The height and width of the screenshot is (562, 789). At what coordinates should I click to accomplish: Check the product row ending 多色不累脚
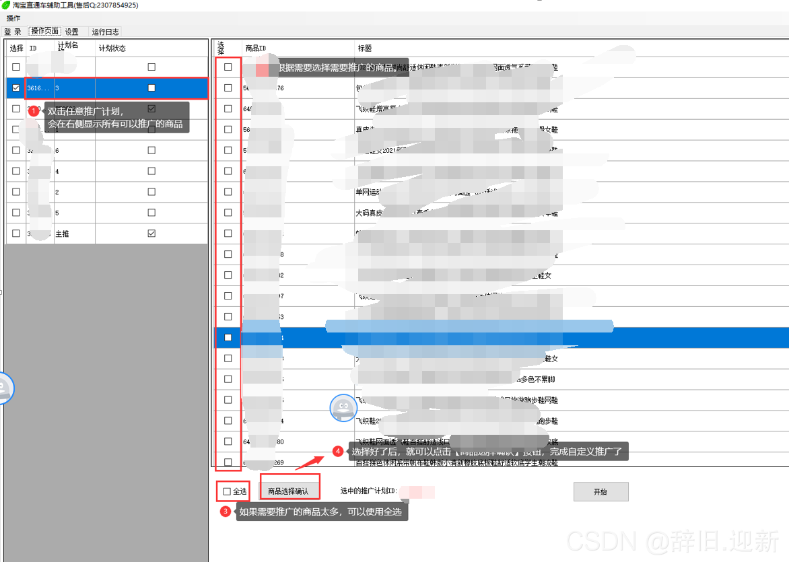click(x=228, y=379)
